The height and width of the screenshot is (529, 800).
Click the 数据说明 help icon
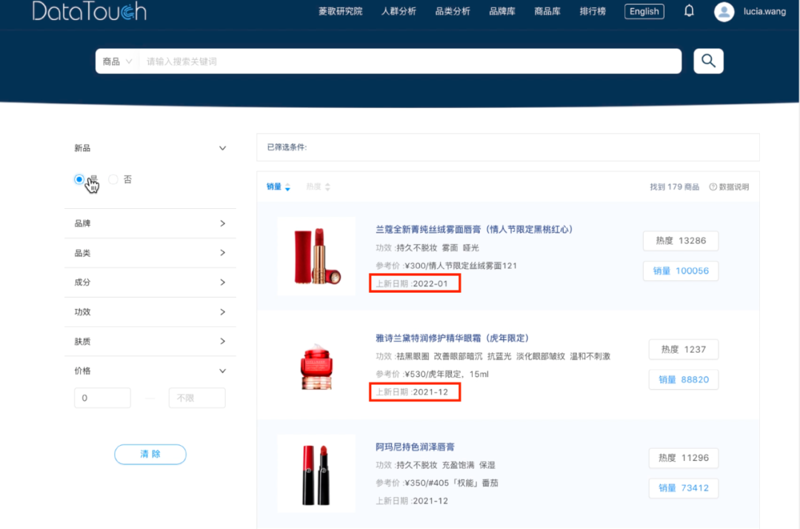pyautogui.click(x=713, y=187)
